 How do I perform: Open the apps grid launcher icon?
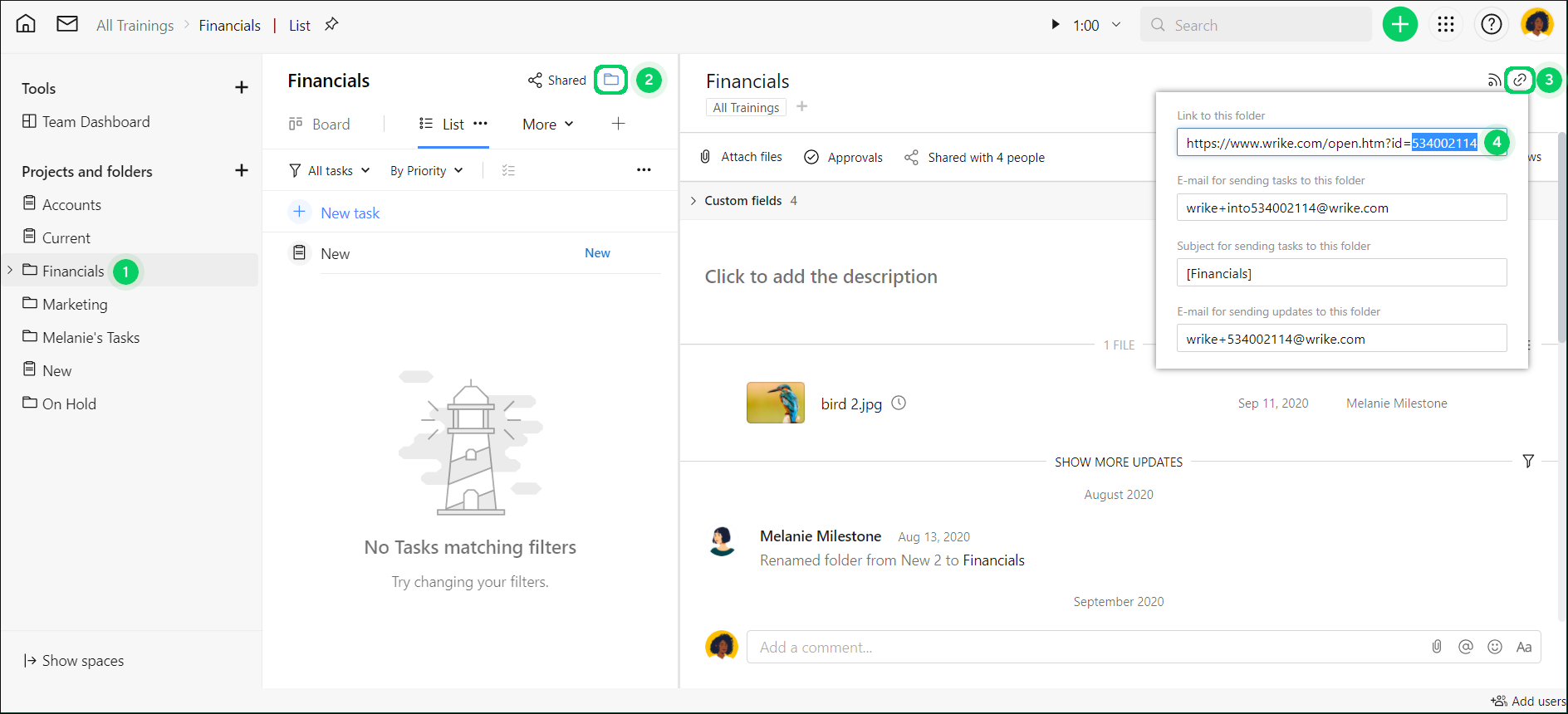[1445, 25]
